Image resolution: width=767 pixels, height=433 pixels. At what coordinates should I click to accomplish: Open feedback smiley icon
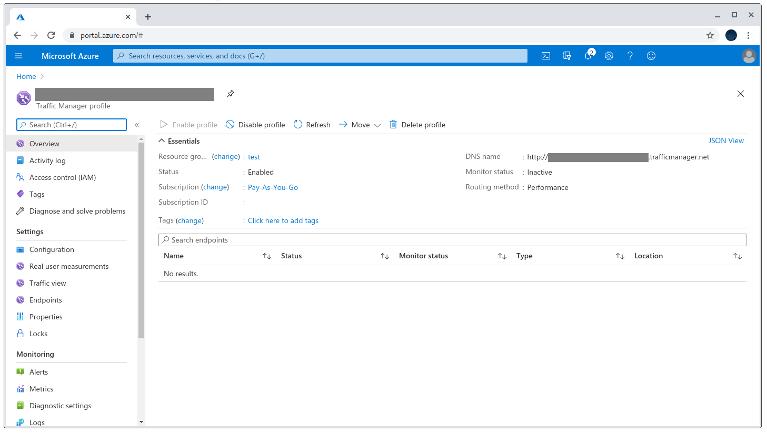[651, 56]
